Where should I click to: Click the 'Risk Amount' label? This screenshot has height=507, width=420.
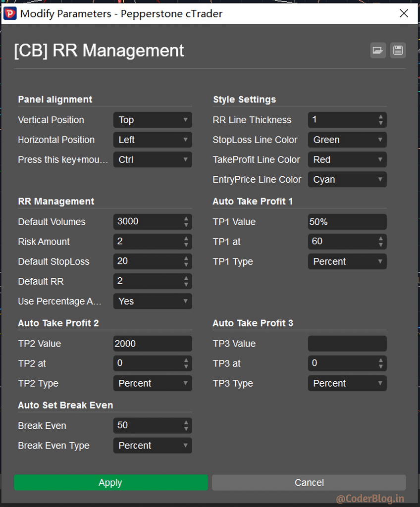(44, 242)
